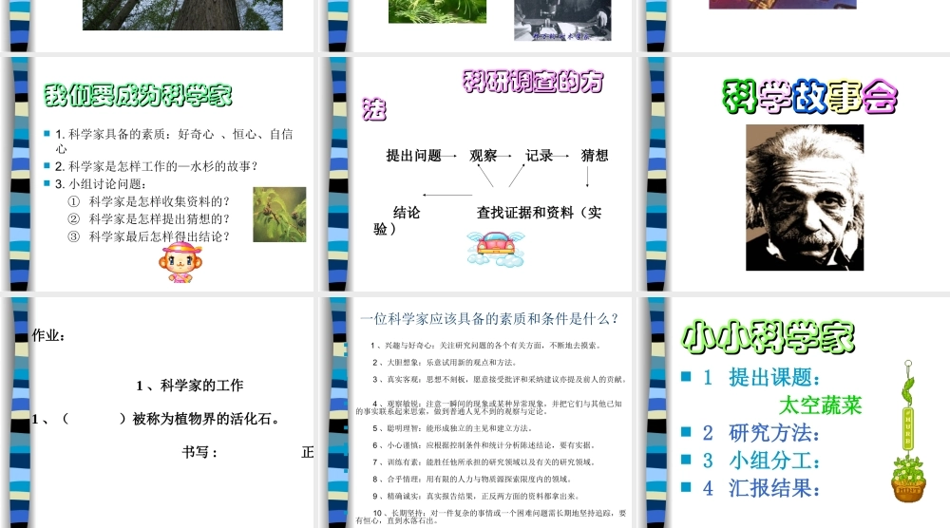Image resolution: width=950 pixels, height=528 pixels.
Task: Select the slide with 科学故事会 title
Action: tap(793, 174)
